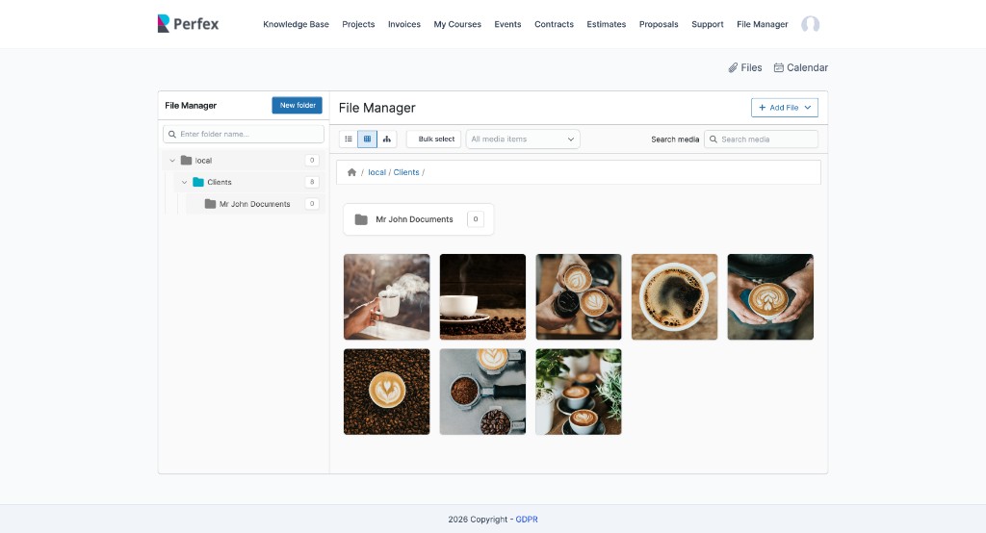Screen dimensions: 986x533
Task: Open the user profile avatar
Action: tap(810, 24)
